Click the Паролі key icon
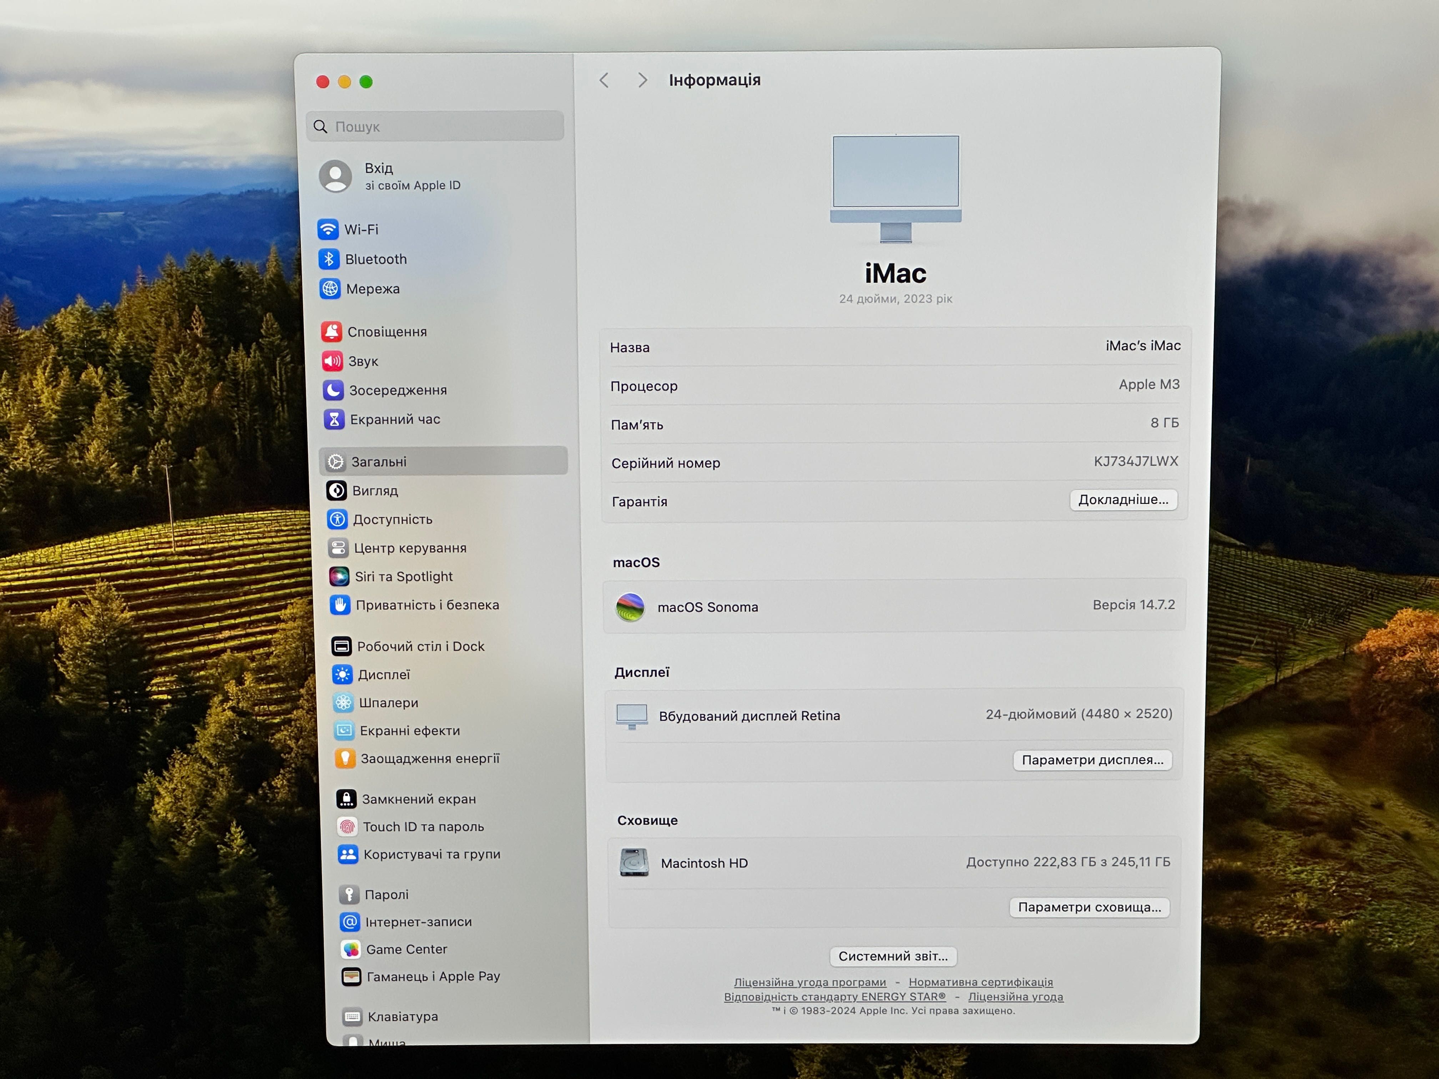1439x1079 pixels. tap(349, 894)
